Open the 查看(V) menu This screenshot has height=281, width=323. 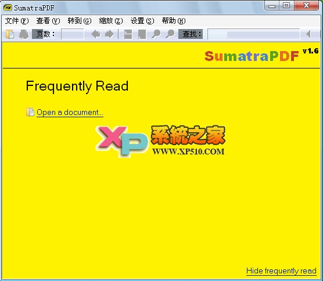(x=48, y=21)
